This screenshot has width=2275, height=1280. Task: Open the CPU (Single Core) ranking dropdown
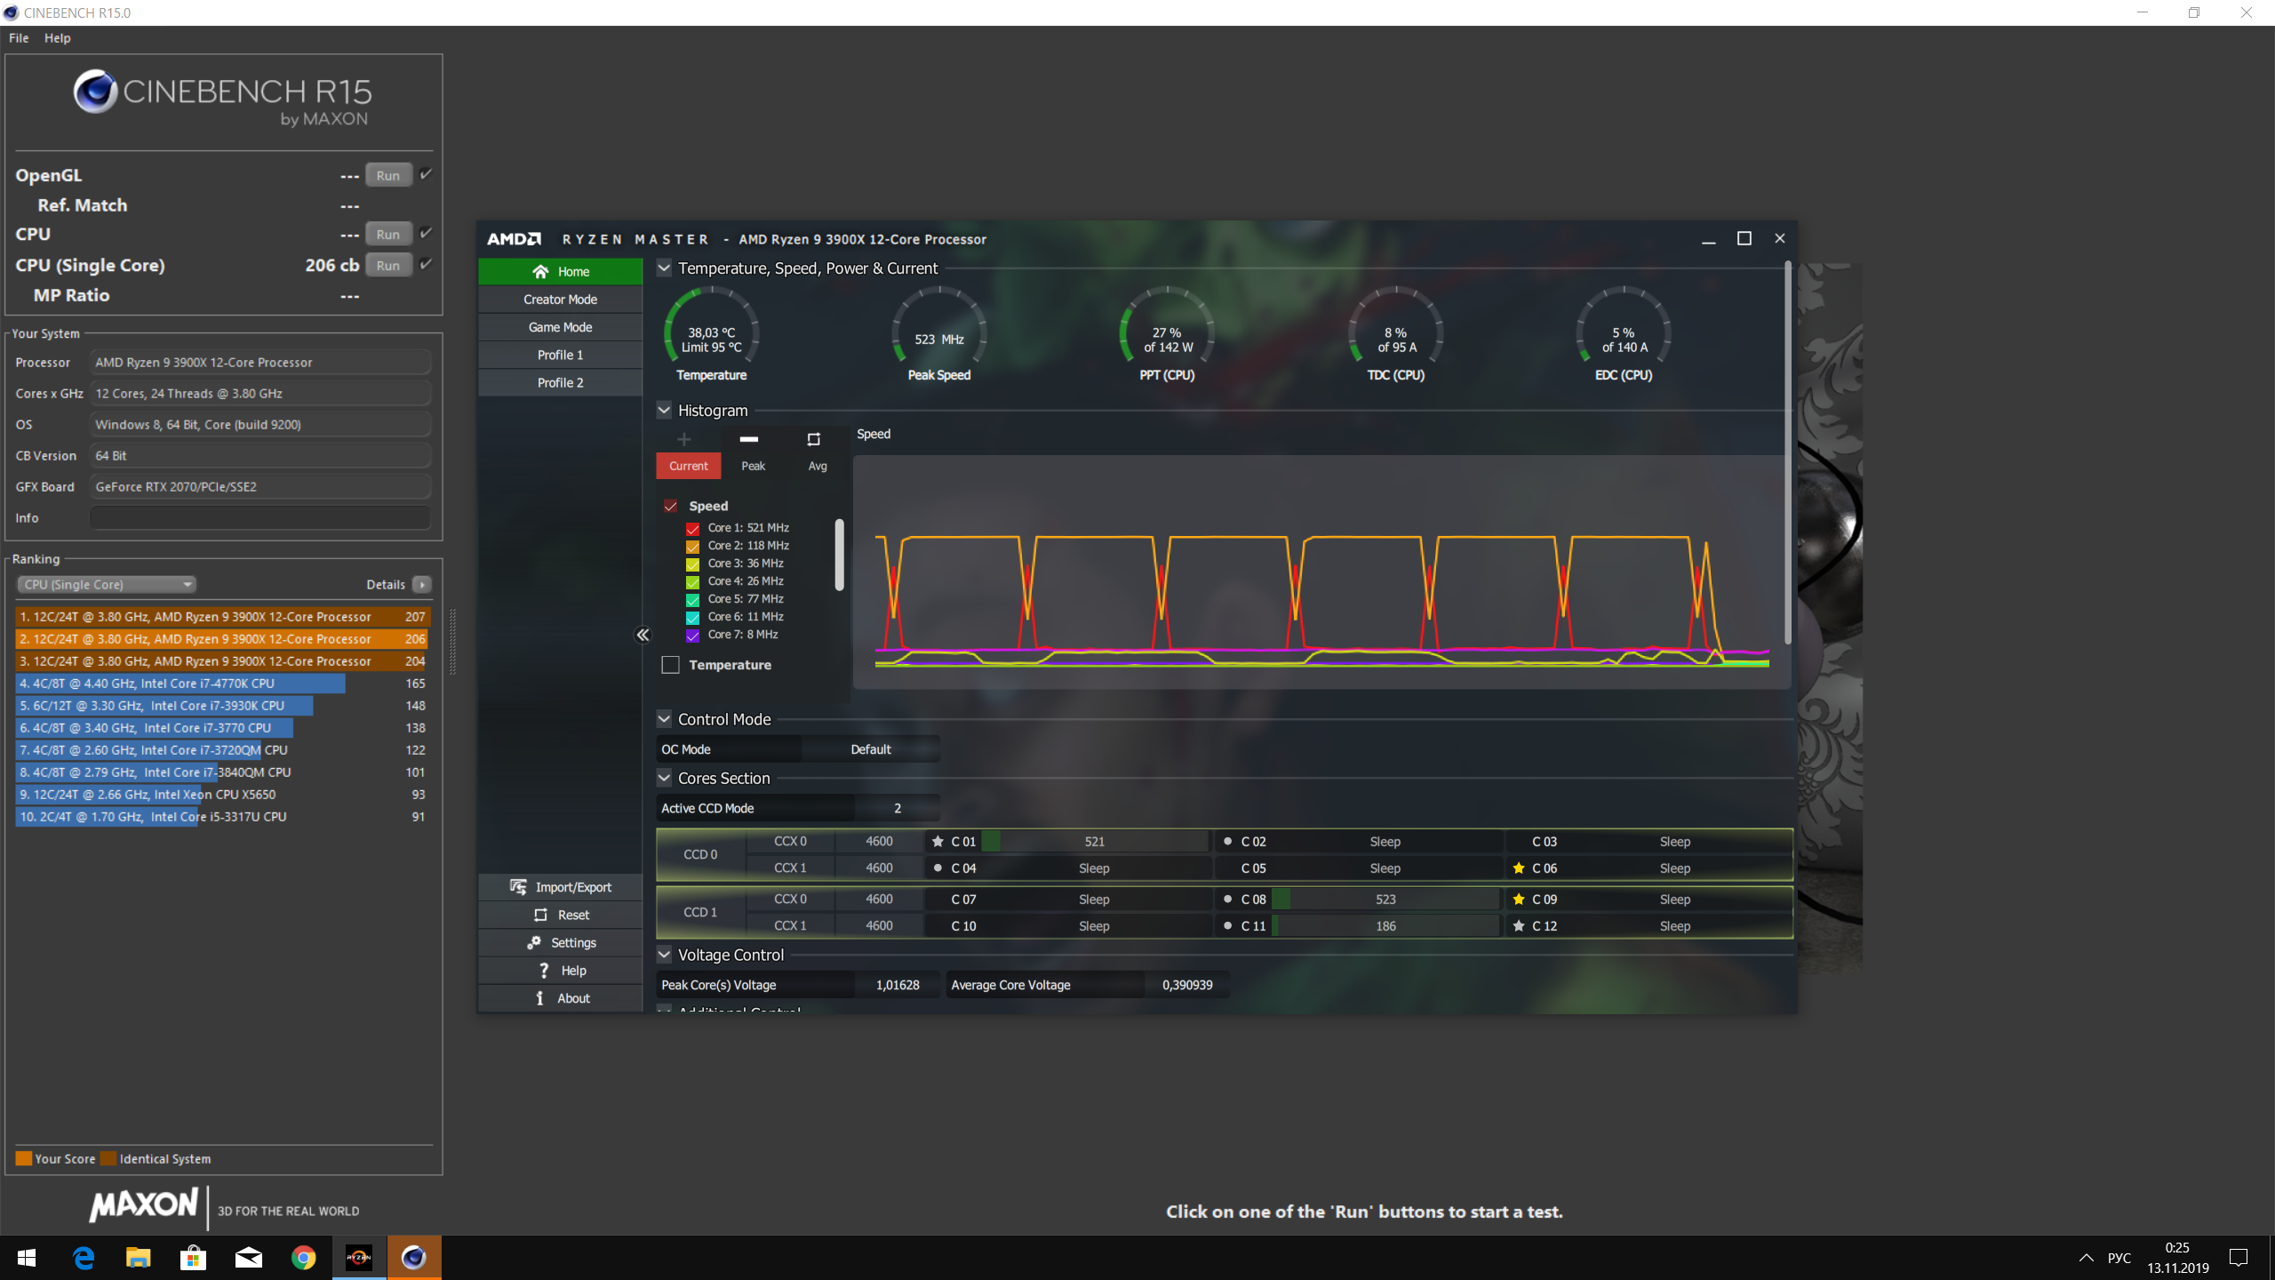point(107,584)
